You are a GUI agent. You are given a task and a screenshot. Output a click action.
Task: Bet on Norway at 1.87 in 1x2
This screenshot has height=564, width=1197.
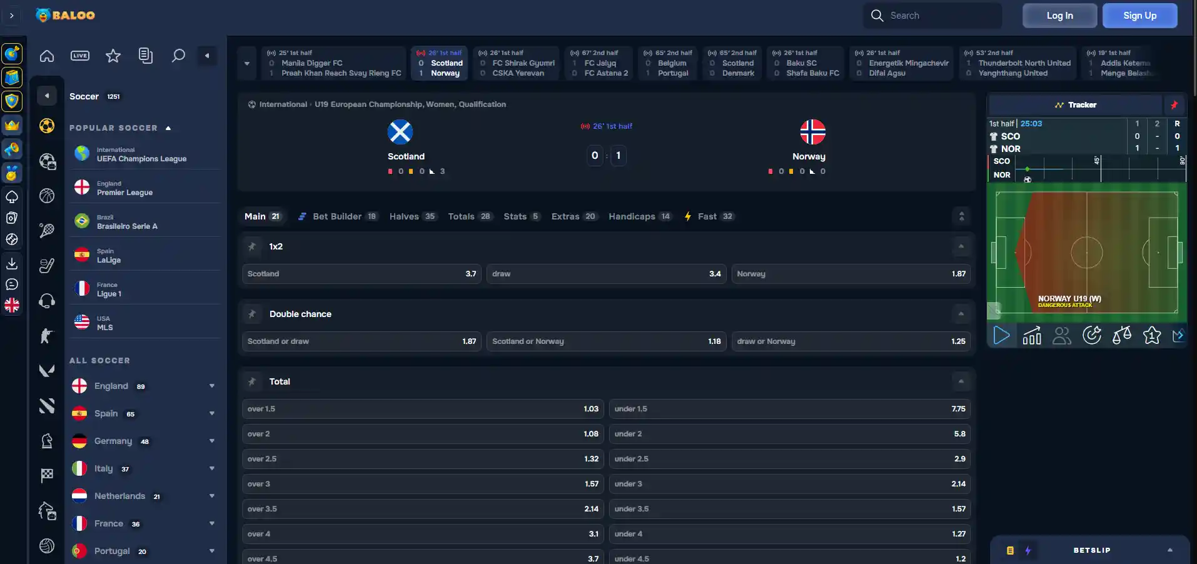(851, 274)
